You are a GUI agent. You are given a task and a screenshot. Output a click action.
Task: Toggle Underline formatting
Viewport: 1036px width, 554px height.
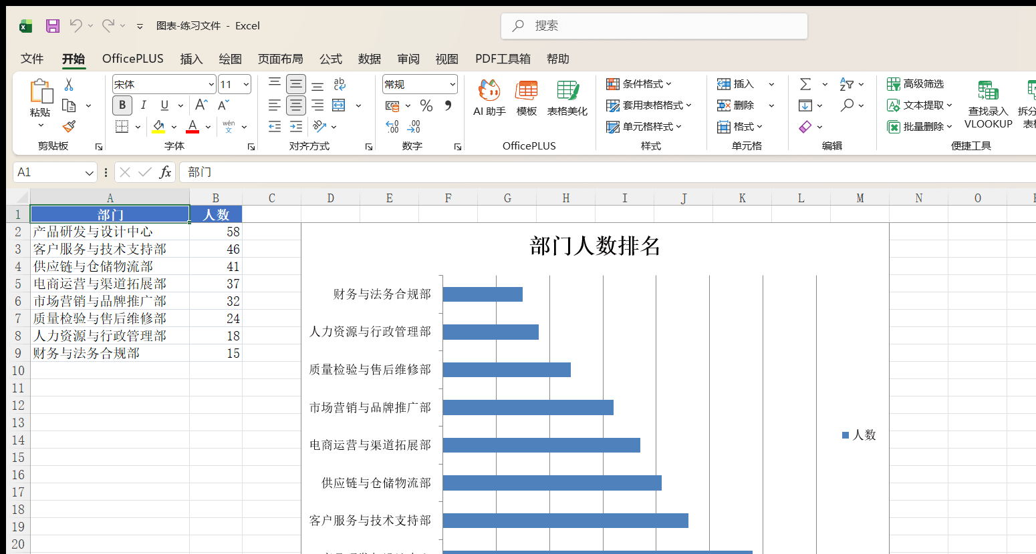tap(164, 105)
